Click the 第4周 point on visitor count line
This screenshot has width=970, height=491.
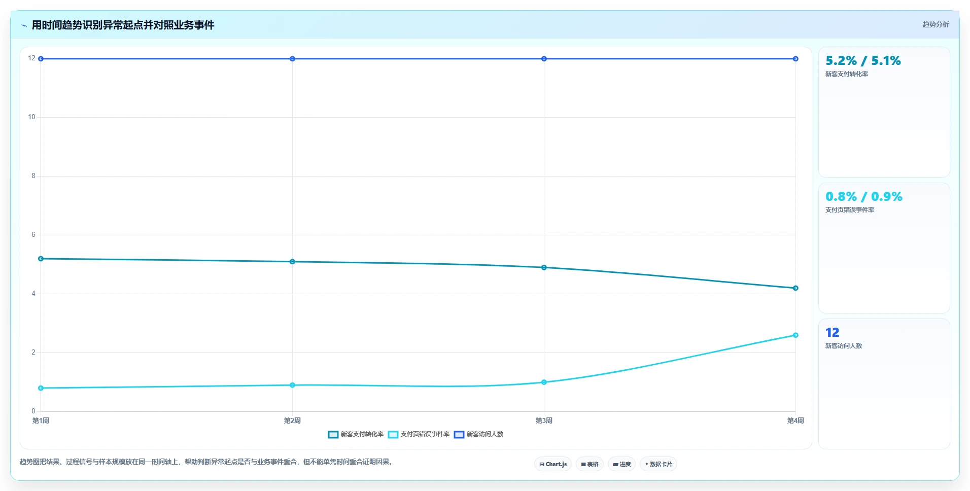click(795, 59)
